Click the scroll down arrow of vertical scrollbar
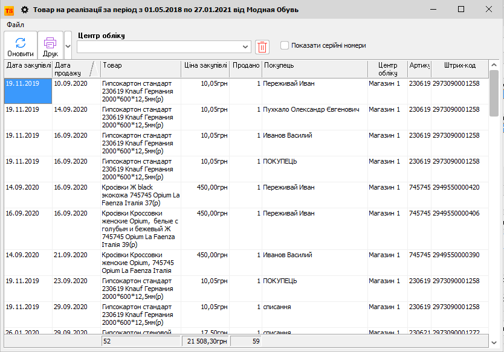This screenshot has width=504, height=352. click(494, 342)
